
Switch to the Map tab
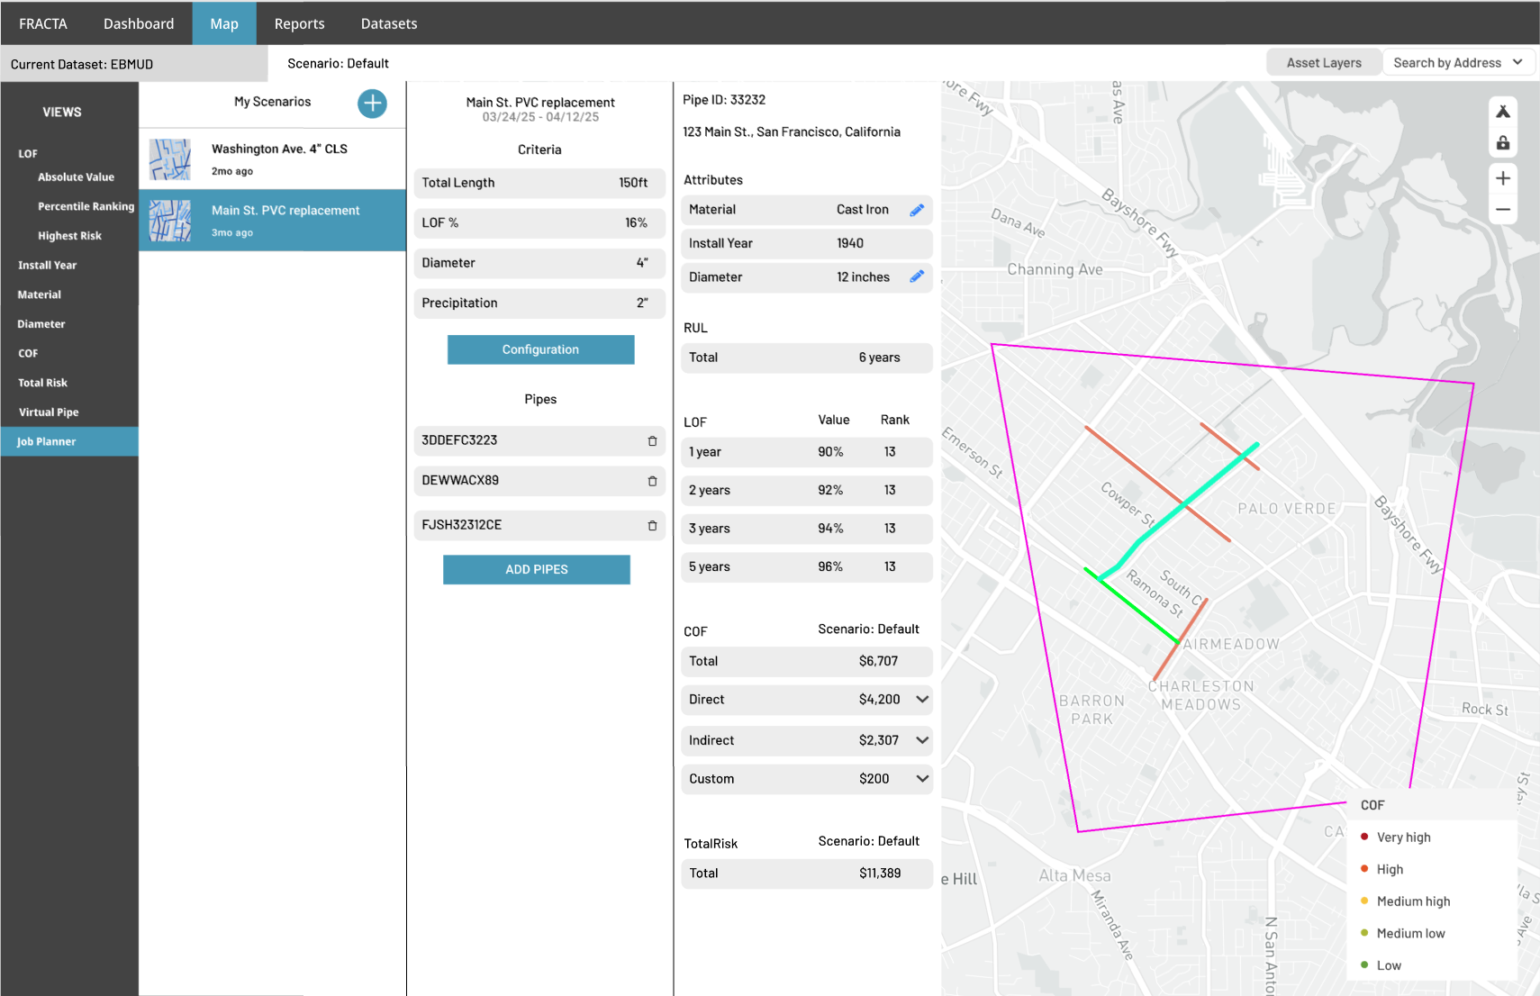(x=224, y=23)
